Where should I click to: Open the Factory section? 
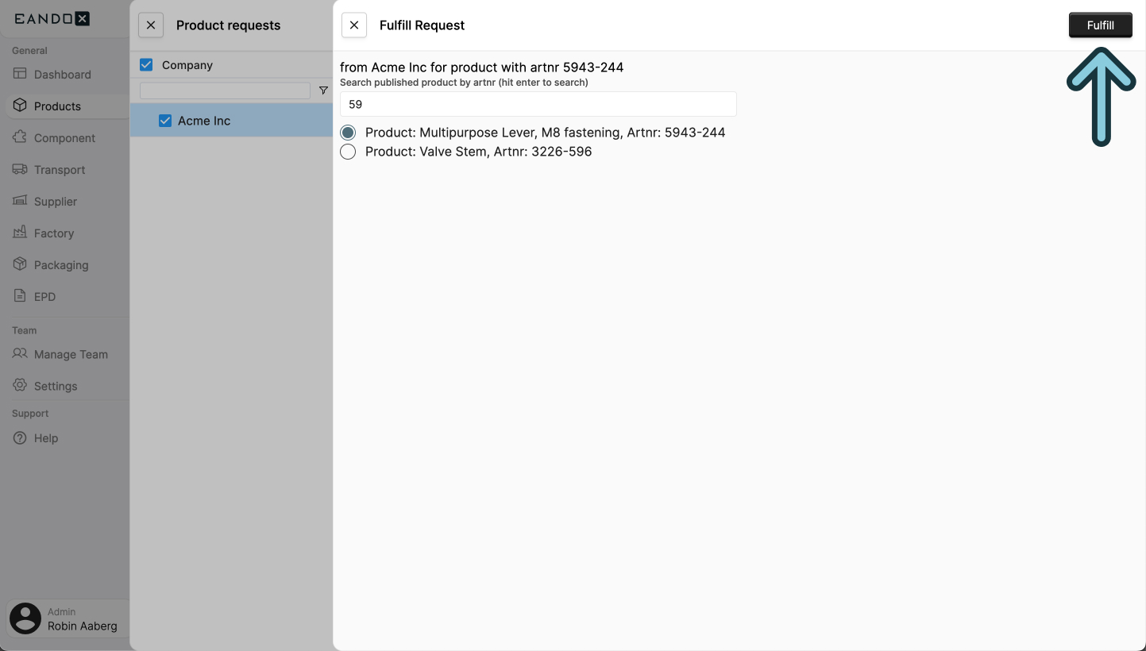(x=52, y=233)
